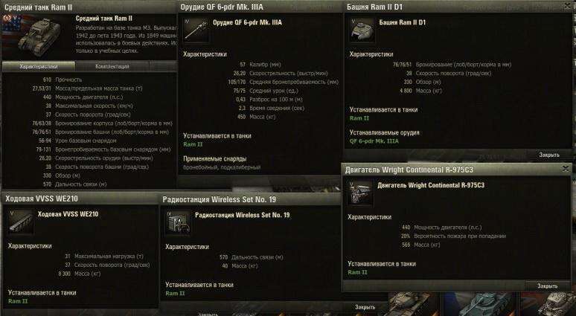The width and height of the screenshot is (576, 316).
Task: Open QF 6-pdr Mk. IIIA gun link
Action: point(374,141)
